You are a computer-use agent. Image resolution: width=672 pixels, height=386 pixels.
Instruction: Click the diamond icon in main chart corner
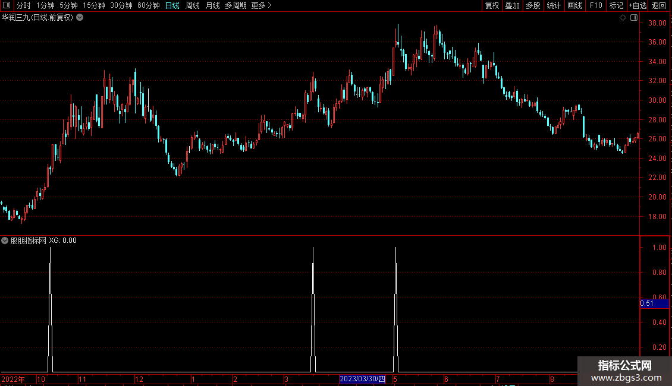click(x=623, y=18)
